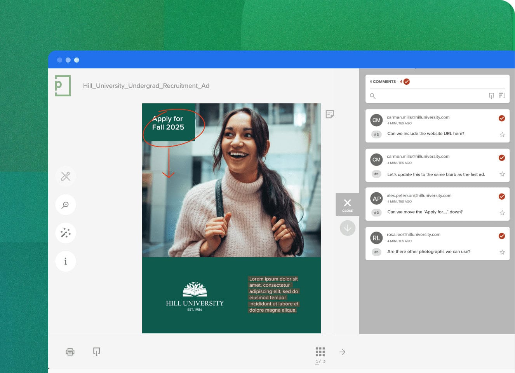Screen dimensions: 515x373
Task: Open the comment "Let's update this to the same blurb"
Action: pos(436,174)
